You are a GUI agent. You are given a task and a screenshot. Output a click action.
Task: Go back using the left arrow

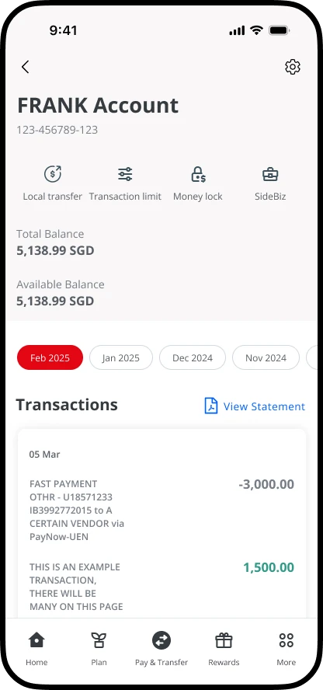25,67
